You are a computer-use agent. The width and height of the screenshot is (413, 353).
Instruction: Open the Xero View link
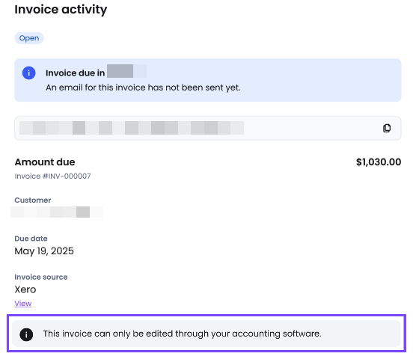click(23, 303)
